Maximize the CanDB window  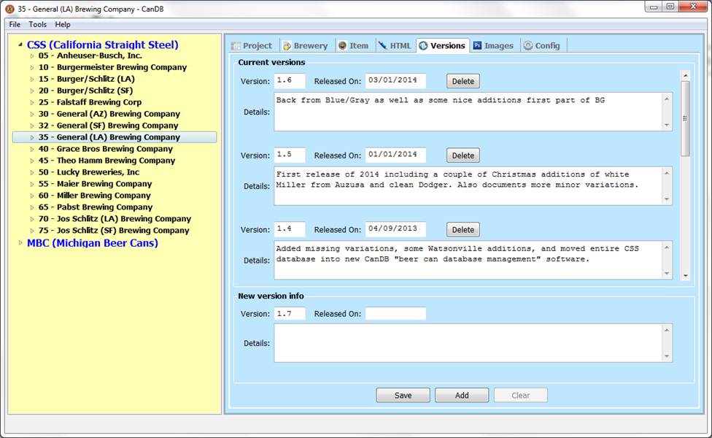670,7
